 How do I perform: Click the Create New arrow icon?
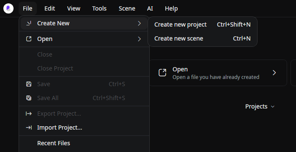pyautogui.click(x=29, y=23)
